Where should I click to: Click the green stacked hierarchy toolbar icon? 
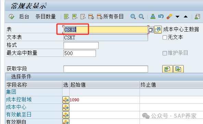point(153,16)
